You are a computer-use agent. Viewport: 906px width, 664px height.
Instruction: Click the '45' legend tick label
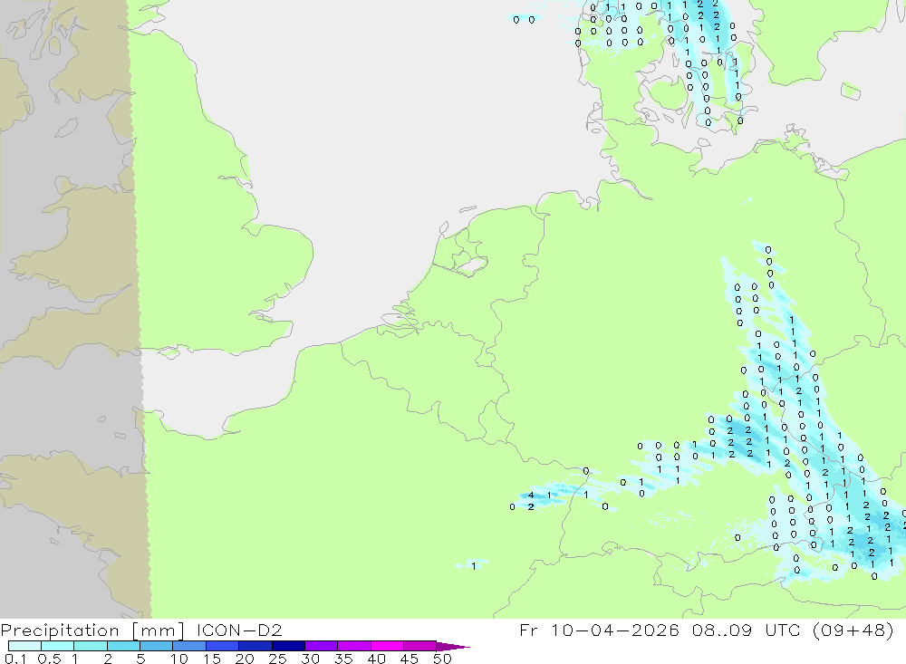point(410,659)
